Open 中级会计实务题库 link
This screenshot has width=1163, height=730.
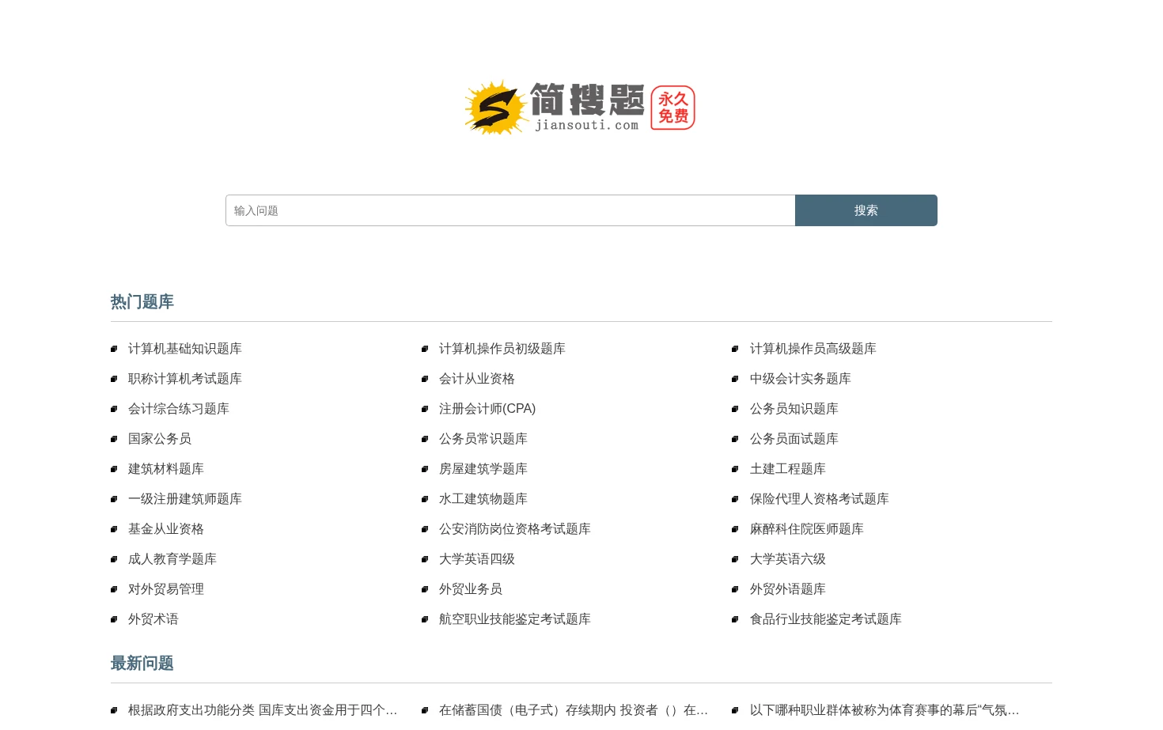tap(801, 379)
